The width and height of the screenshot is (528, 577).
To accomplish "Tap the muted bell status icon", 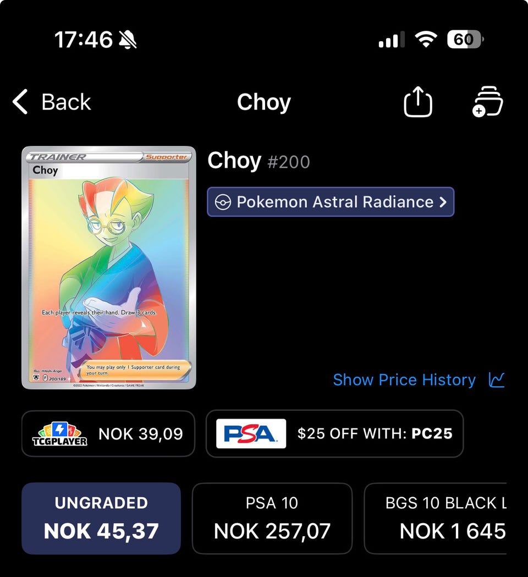I will click(128, 40).
